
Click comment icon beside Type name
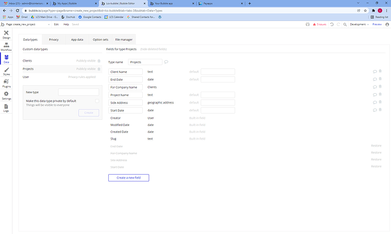coord(167,62)
